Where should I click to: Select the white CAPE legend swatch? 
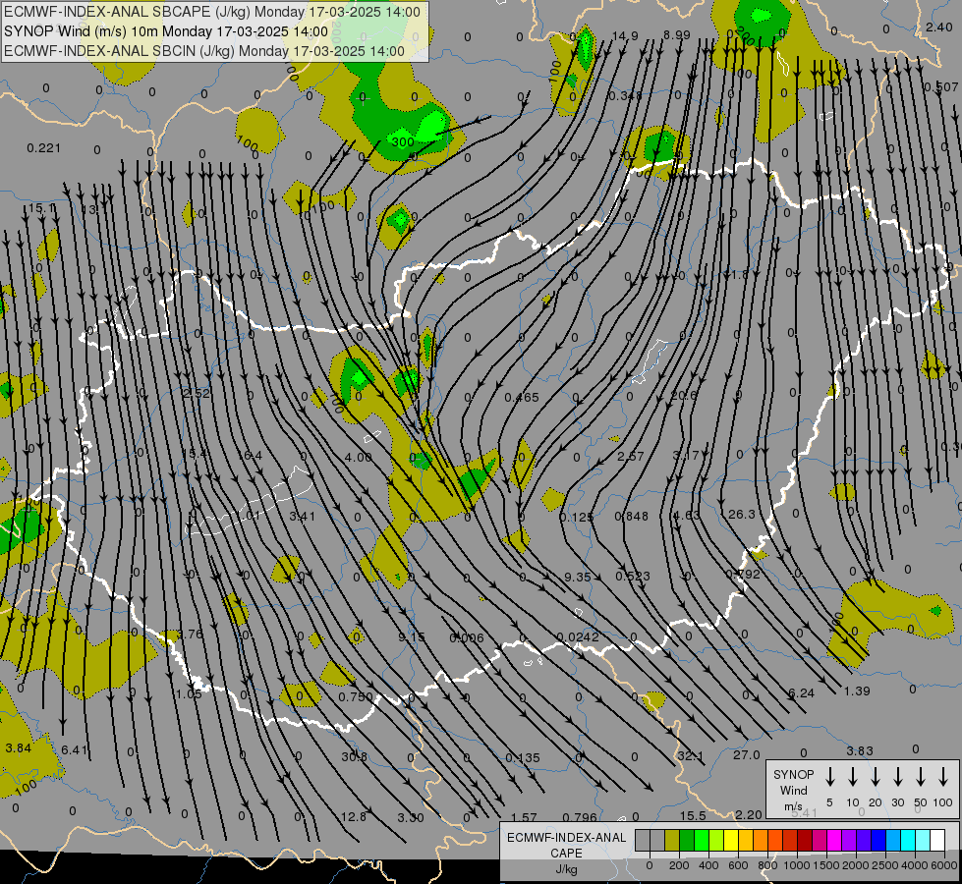click(936, 841)
